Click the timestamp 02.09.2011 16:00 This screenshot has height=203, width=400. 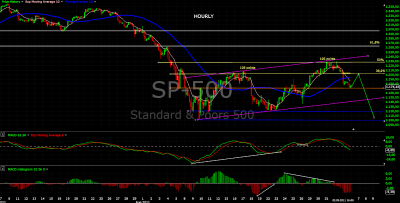click(343, 200)
